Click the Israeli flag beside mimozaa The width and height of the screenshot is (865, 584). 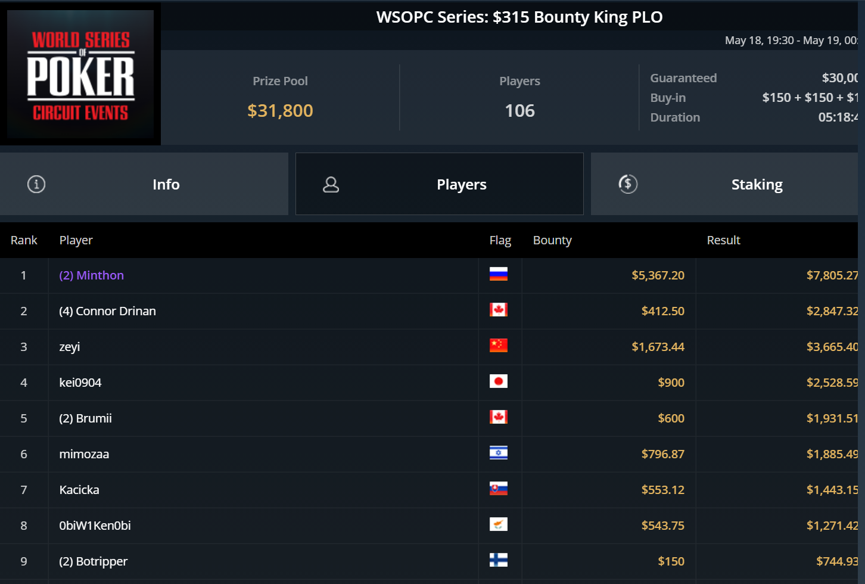[x=498, y=453]
